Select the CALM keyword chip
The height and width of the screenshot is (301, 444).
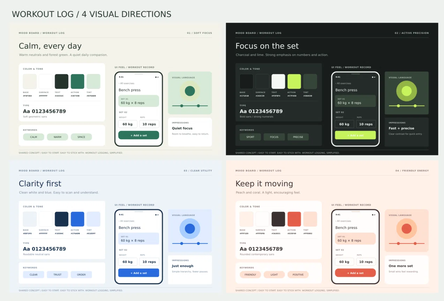click(34, 137)
